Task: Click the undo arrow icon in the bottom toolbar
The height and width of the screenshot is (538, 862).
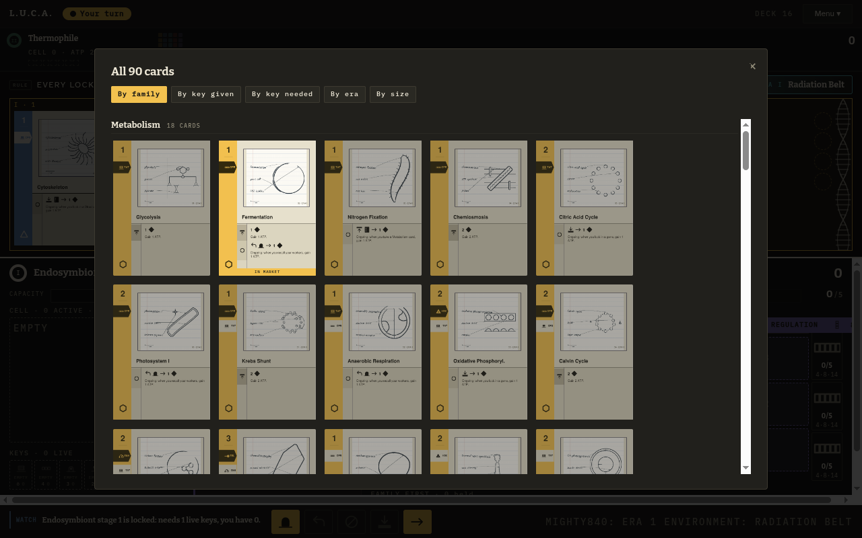Action: point(319,522)
